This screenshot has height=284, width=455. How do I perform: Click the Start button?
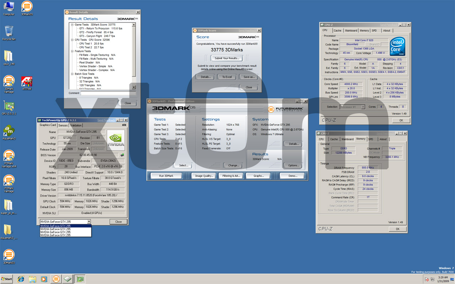[7, 279]
